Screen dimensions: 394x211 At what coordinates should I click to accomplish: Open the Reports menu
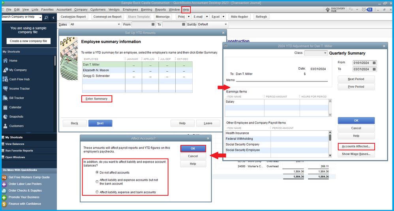point(160,9)
